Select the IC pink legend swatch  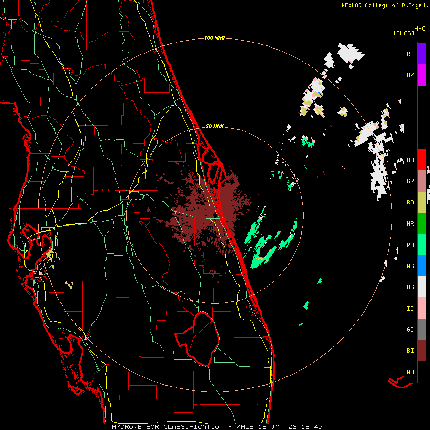422,308
